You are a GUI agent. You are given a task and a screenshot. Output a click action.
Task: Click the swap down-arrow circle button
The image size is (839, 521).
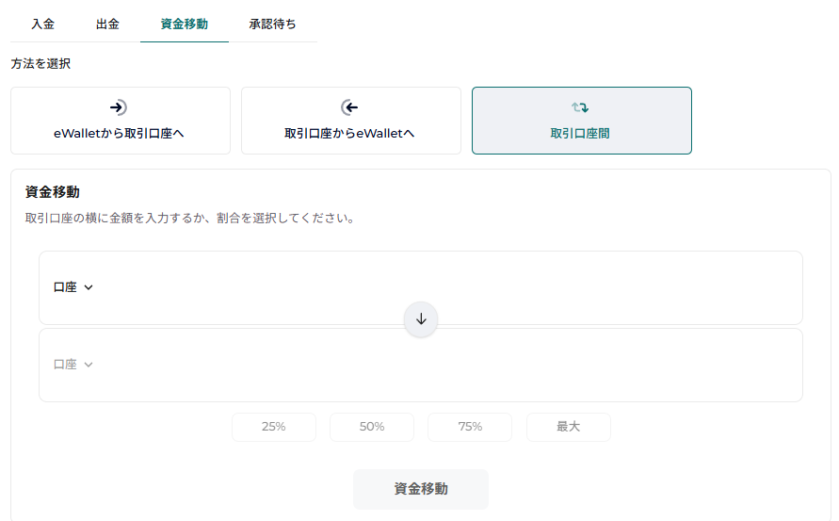tap(421, 319)
